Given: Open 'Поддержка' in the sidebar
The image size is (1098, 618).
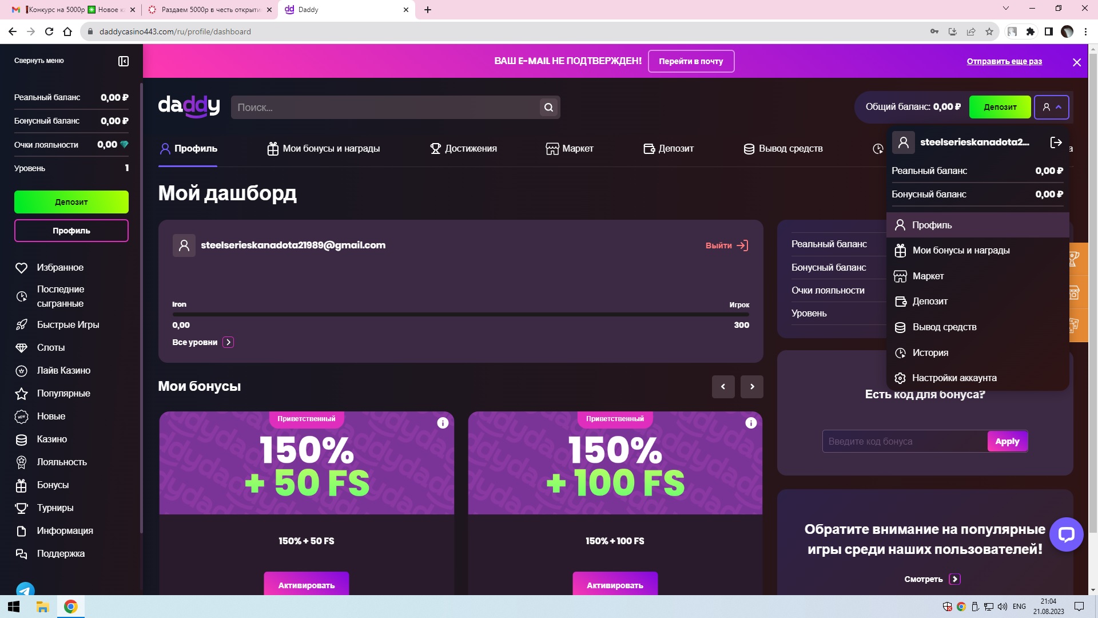Looking at the screenshot, I should click(x=50, y=554).
